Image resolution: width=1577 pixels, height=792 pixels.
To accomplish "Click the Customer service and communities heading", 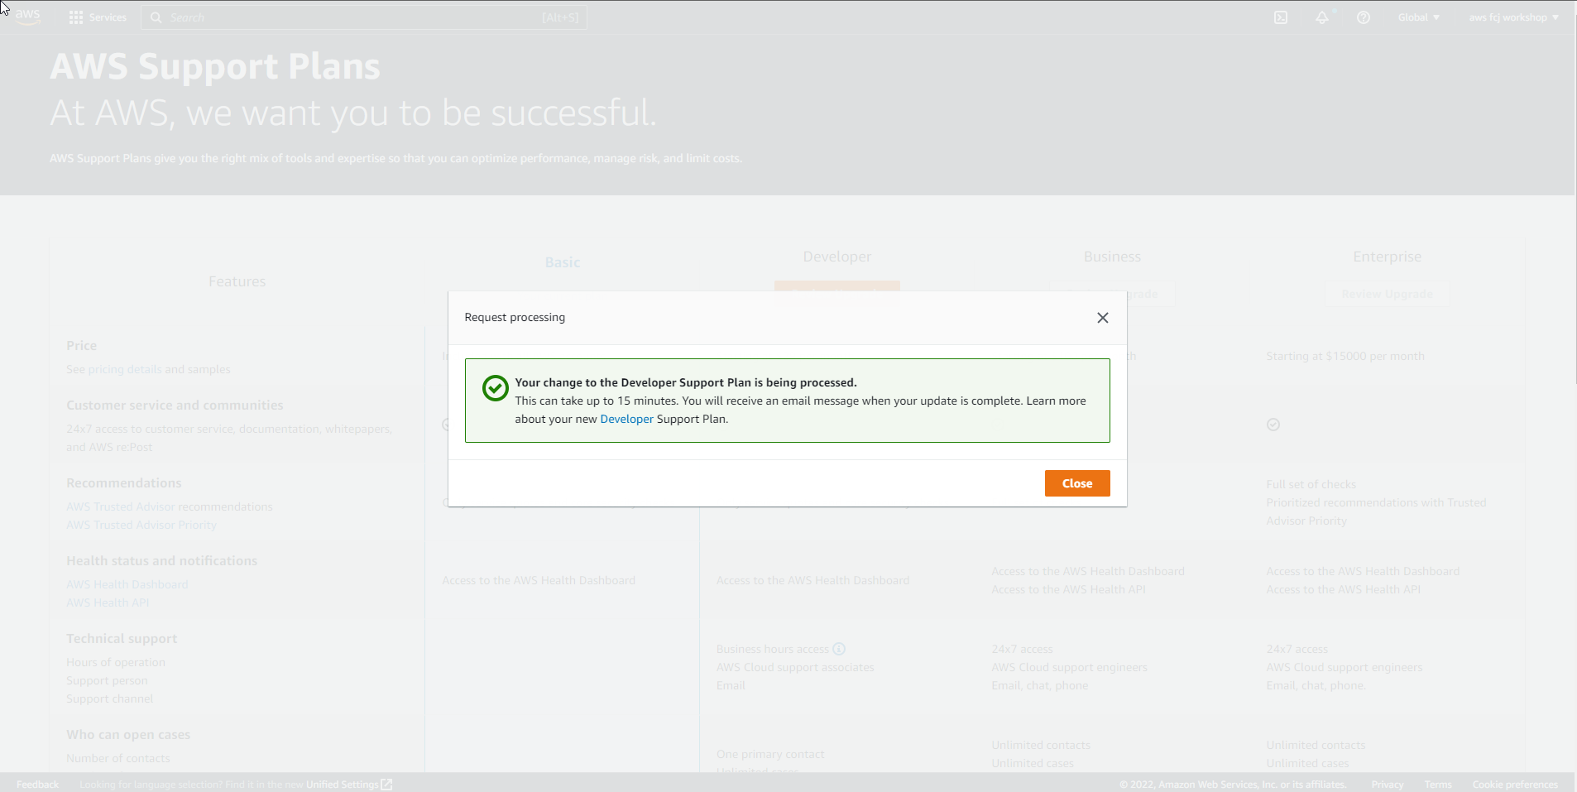I will (175, 406).
